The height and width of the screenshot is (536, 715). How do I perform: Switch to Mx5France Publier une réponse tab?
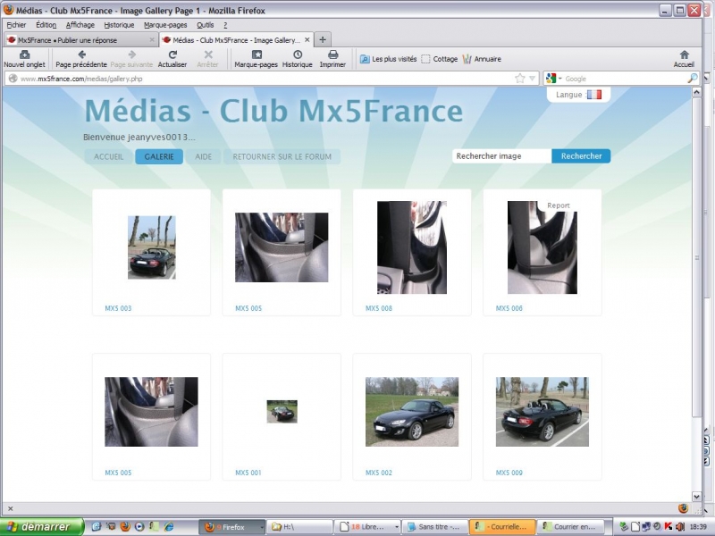point(80,40)
